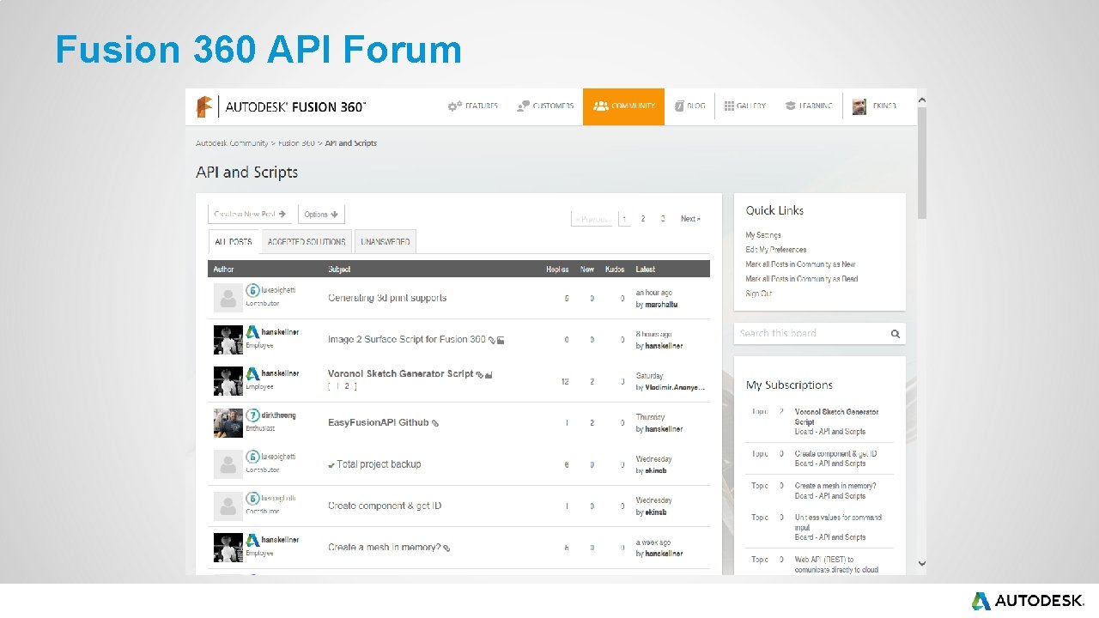Open Create component & get ID thread
Image resolution: width=1099 pixels, height=618 pixels.
(385, 506)
